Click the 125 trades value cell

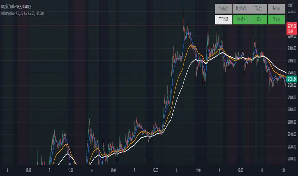[259, 20]
